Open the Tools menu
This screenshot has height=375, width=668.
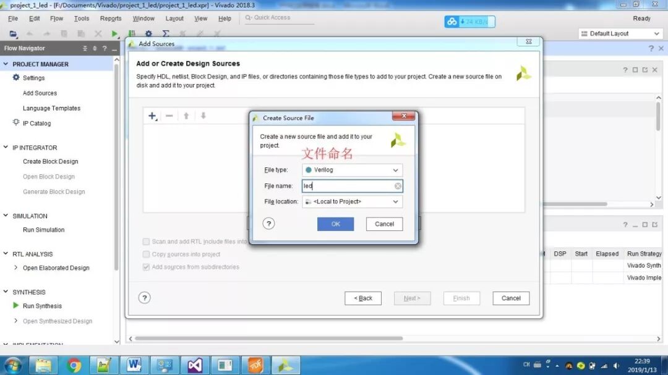click(82, 19)
